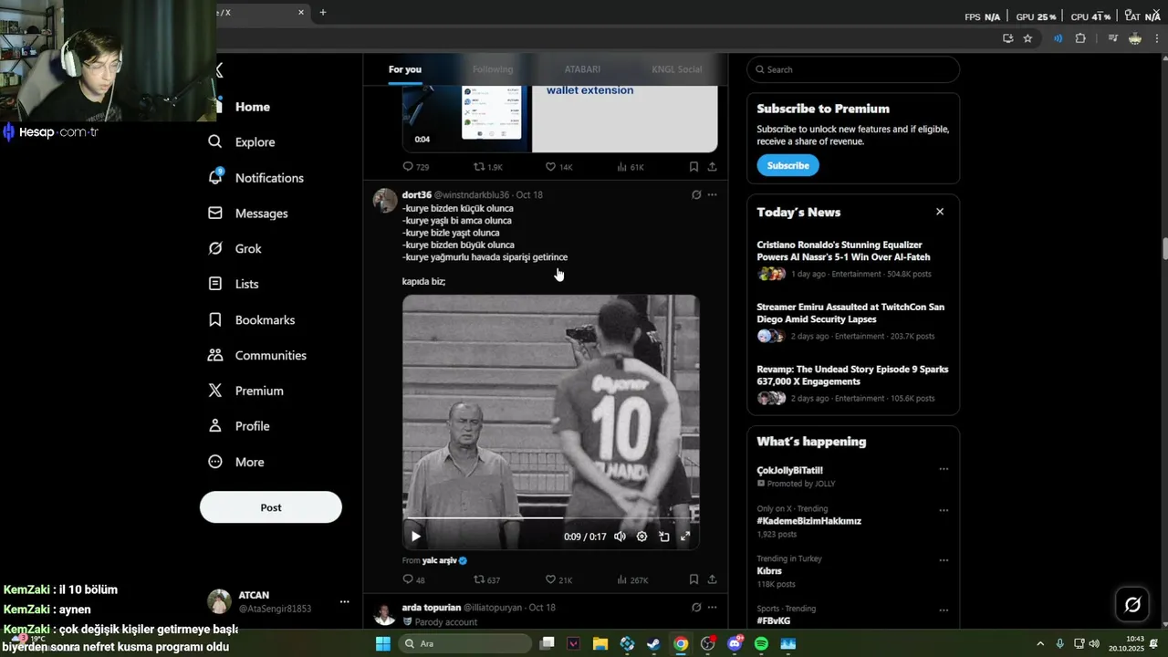Switch to the KNGL Social tab
The width and height of the screenshot is (1168, 657).
click(677, 69)
